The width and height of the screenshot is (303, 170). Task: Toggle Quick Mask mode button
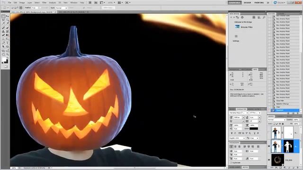pos(5,67)
